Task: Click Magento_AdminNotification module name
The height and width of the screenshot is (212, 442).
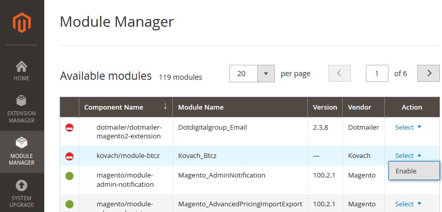Action: (x=222, y=175)
